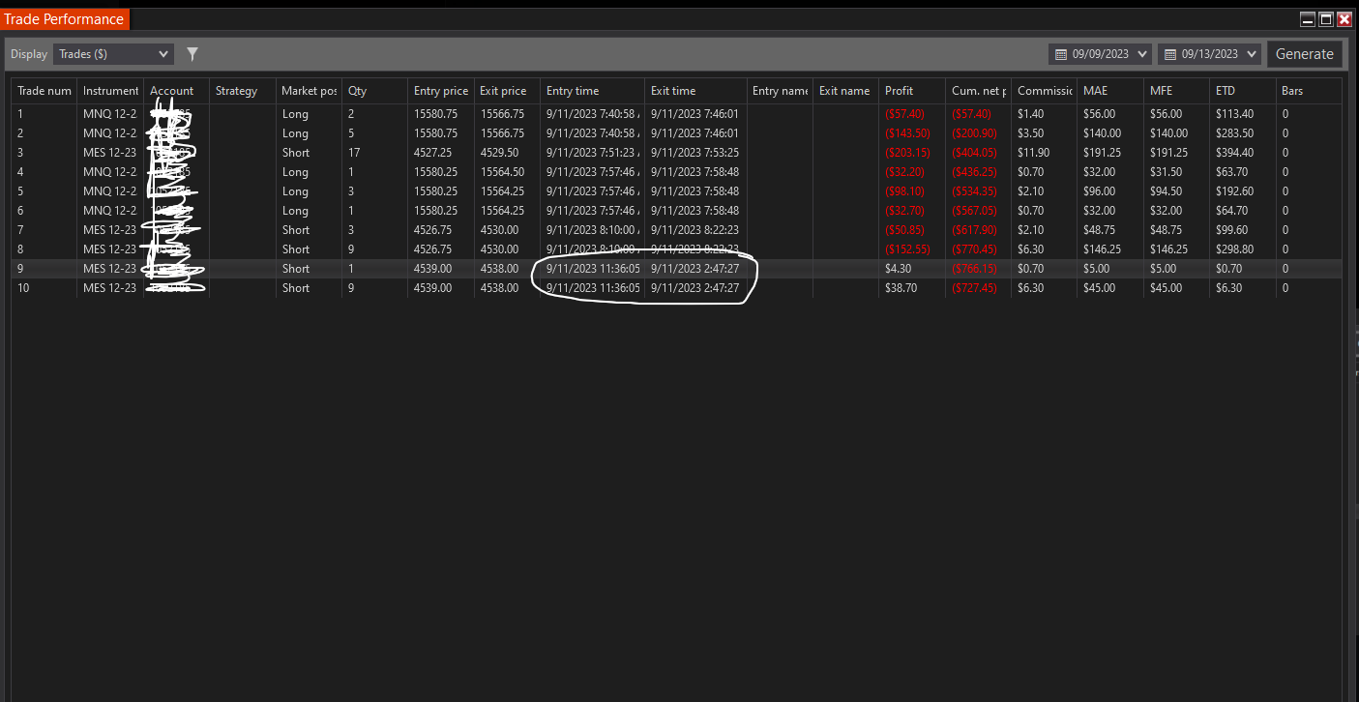The width and height of the screenshot is (1359, 702).
Task: Click ETD $0.70 in trade 9
Action: [x=1228, y=269]
